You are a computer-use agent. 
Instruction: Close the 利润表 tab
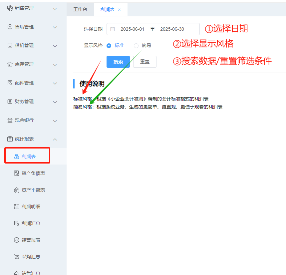119,10
